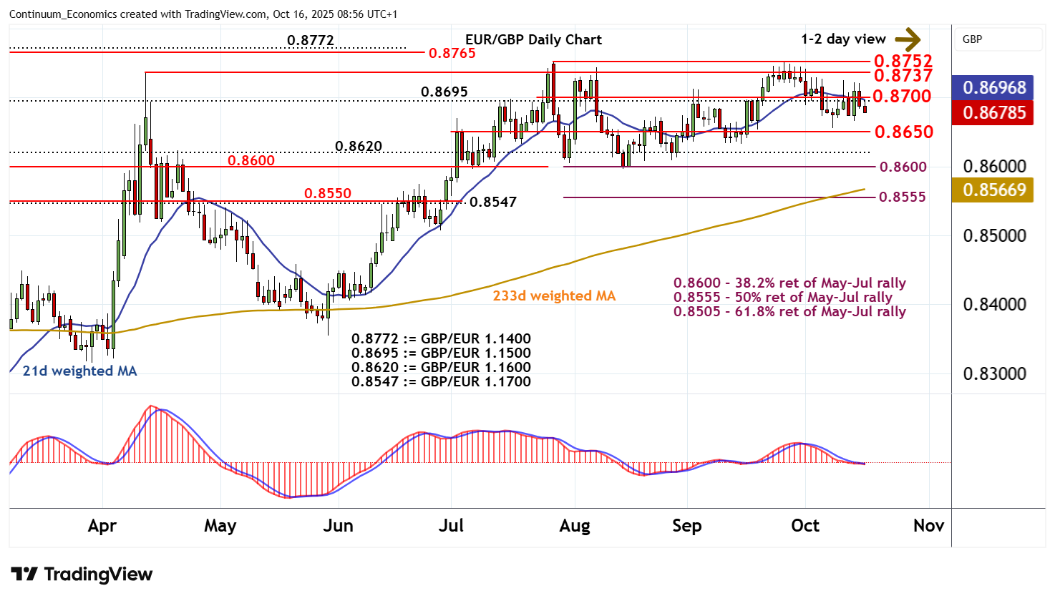Click the EUR/GBP Daily Chart title
This screenshot has width=1055, height=601.
(533, 40)
